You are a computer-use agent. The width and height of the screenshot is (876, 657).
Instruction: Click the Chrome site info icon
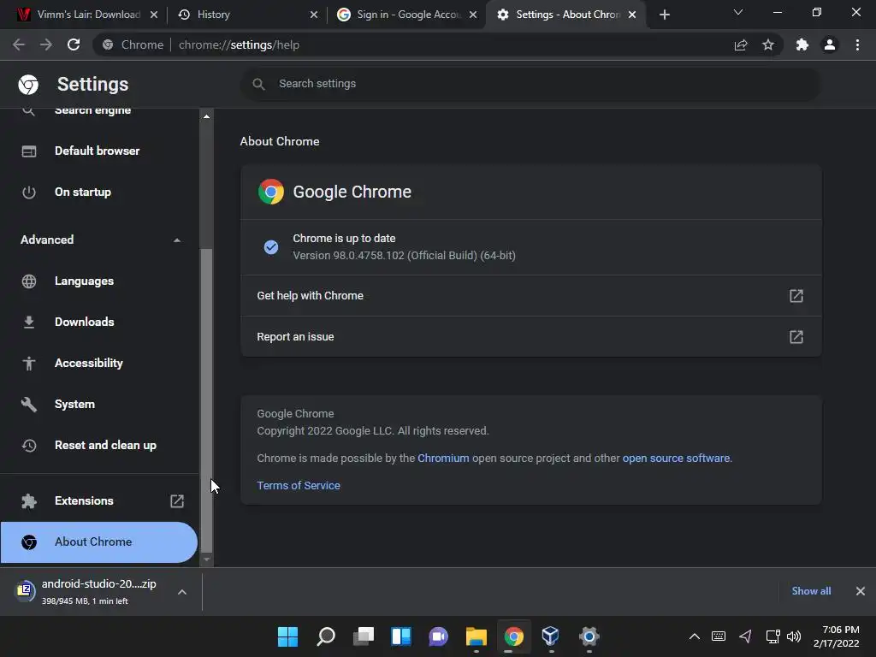click(108, 44)
